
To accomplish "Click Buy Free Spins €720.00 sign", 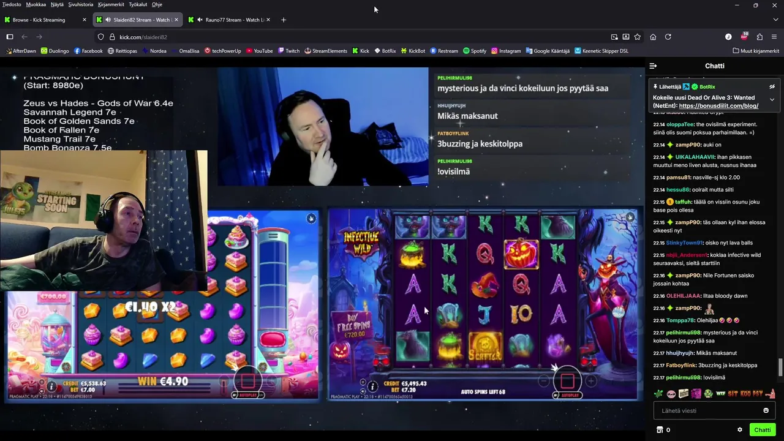I will click(x=353, y=326).
